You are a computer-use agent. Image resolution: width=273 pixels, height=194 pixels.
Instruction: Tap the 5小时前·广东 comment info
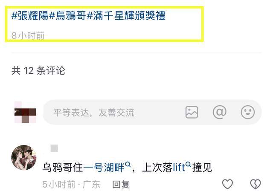click(71, 185)
